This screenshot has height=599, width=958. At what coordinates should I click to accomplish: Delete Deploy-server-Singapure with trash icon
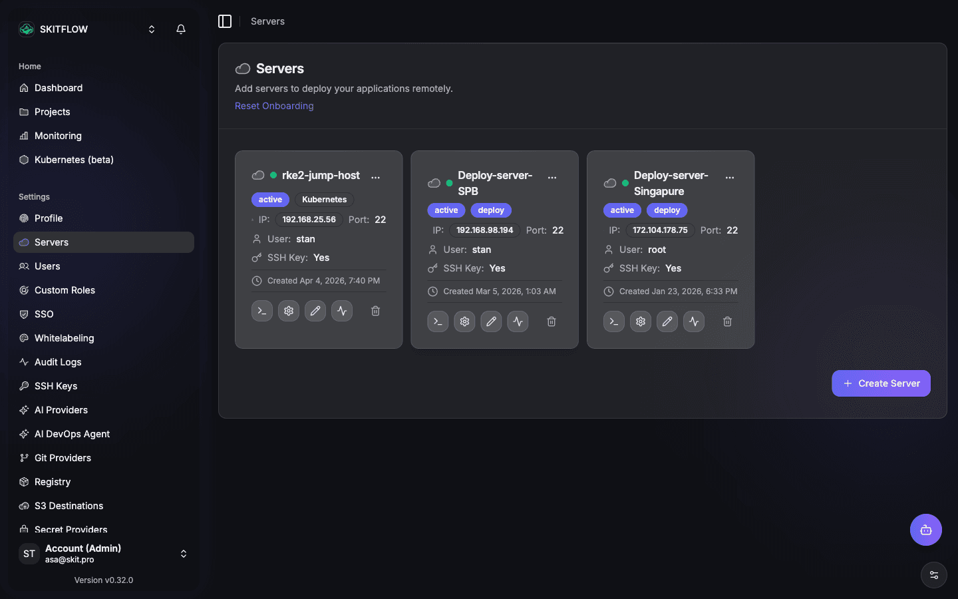click(x=727, y=321)
